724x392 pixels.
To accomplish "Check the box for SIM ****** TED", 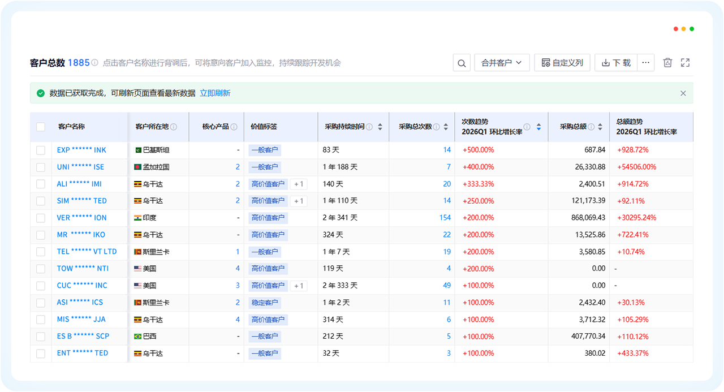I will click(41, 201).
